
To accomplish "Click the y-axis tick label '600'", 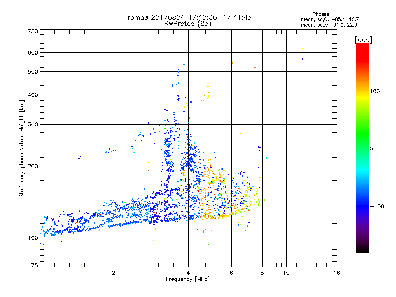I will tap(33, 53).
